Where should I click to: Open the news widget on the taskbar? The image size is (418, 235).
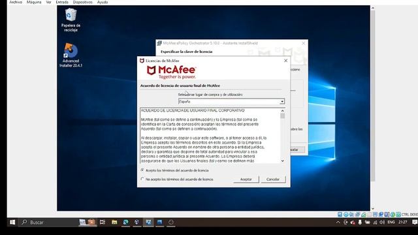(87, 222)
